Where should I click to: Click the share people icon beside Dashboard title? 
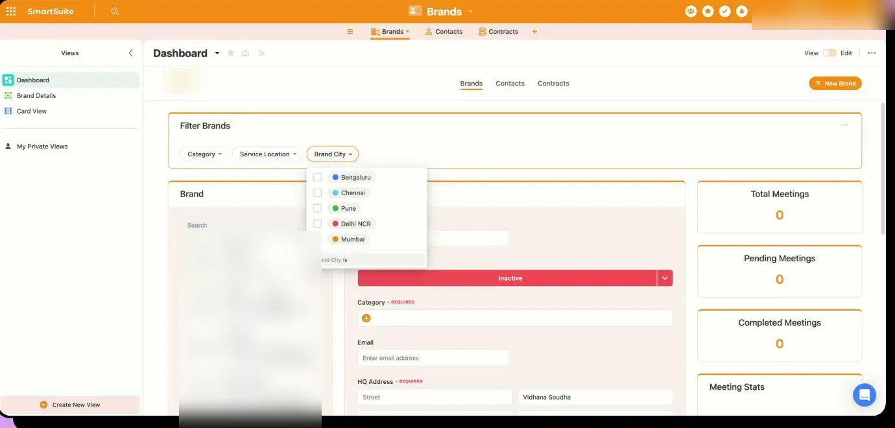click(x=245, y=53)
